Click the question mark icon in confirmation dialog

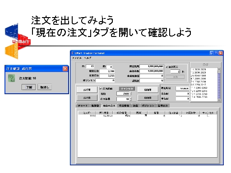12,78
